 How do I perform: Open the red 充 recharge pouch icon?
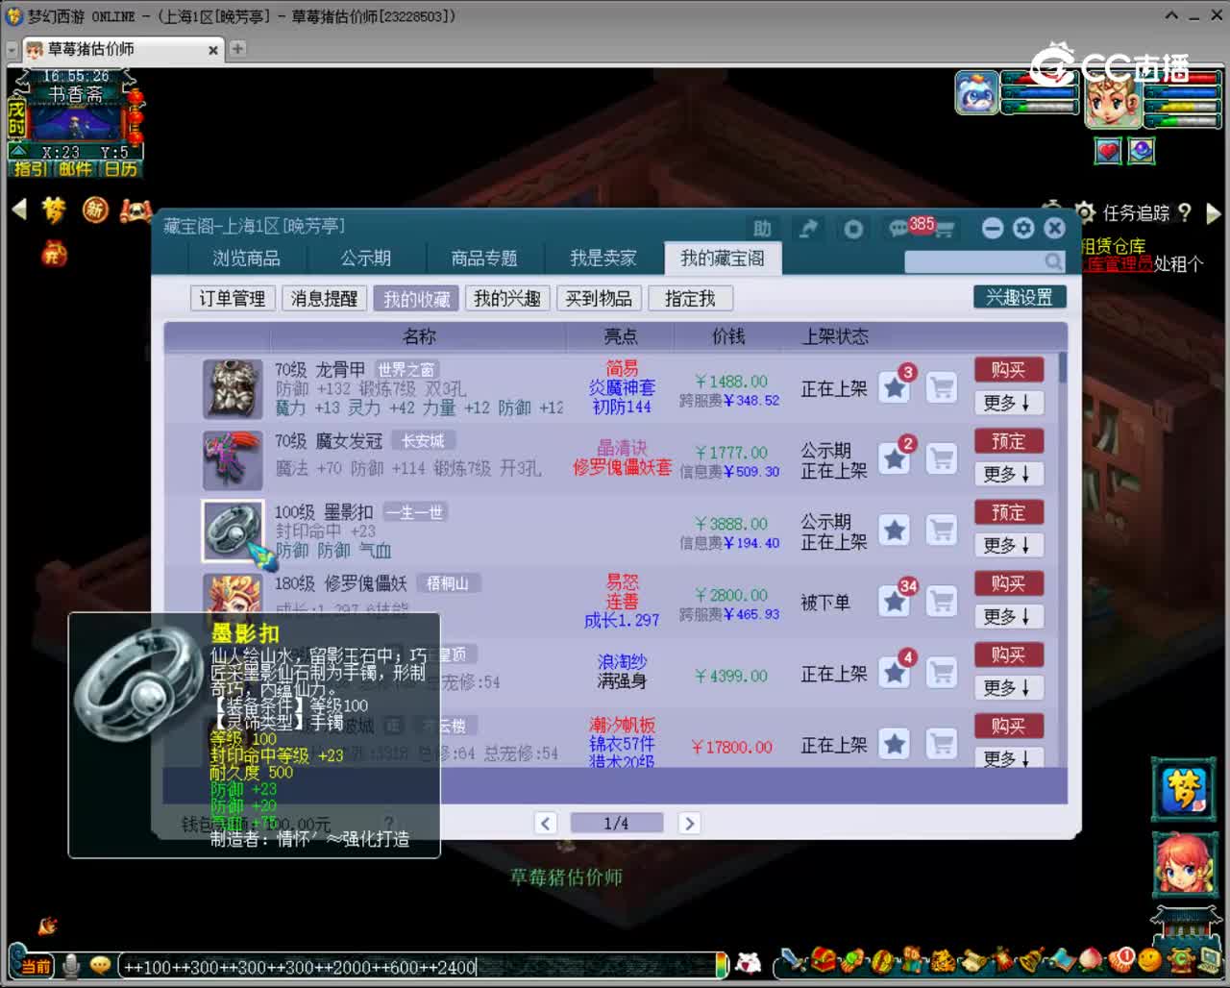point(54,253)
